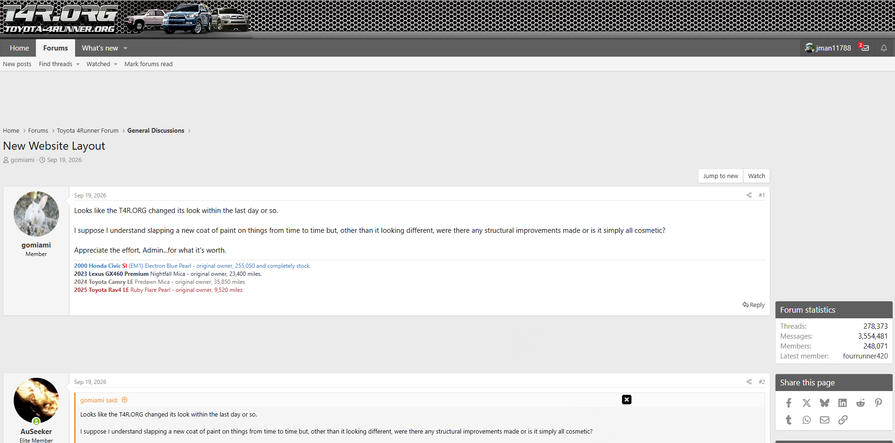Share page on Pinterest

point(878,403)
